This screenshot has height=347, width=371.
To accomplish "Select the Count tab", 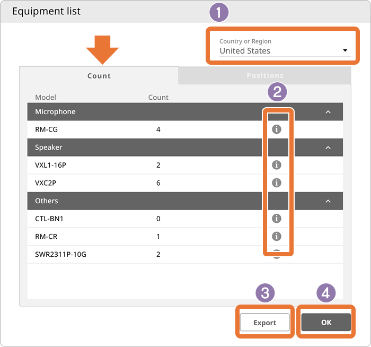I will point(99,75).
